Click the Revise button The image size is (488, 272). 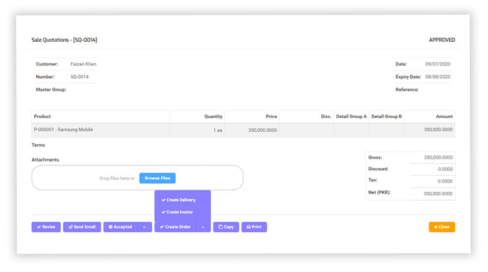pos(46,227)
